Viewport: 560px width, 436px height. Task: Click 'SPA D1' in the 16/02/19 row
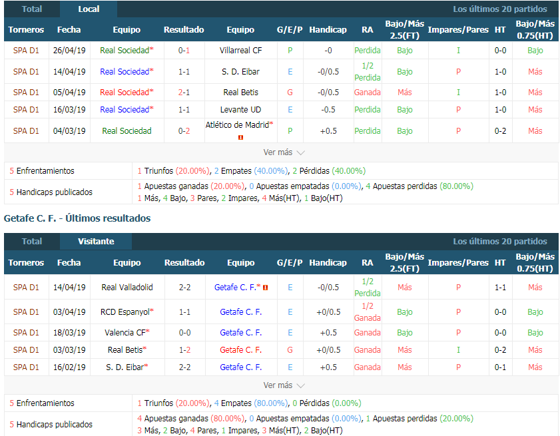26,367
